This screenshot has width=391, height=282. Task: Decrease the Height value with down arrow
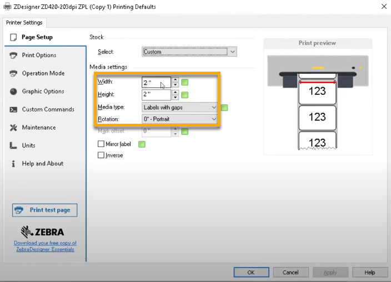(176, 97)
